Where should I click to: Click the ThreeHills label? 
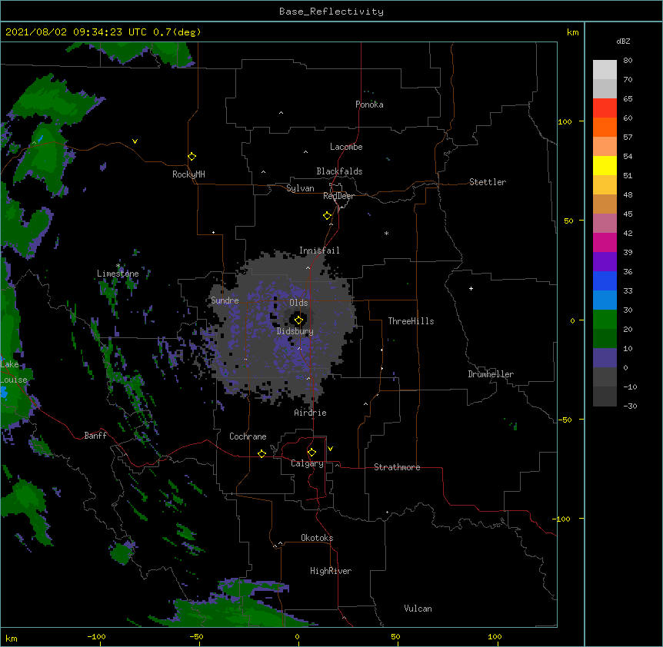[x=411, y=321]
